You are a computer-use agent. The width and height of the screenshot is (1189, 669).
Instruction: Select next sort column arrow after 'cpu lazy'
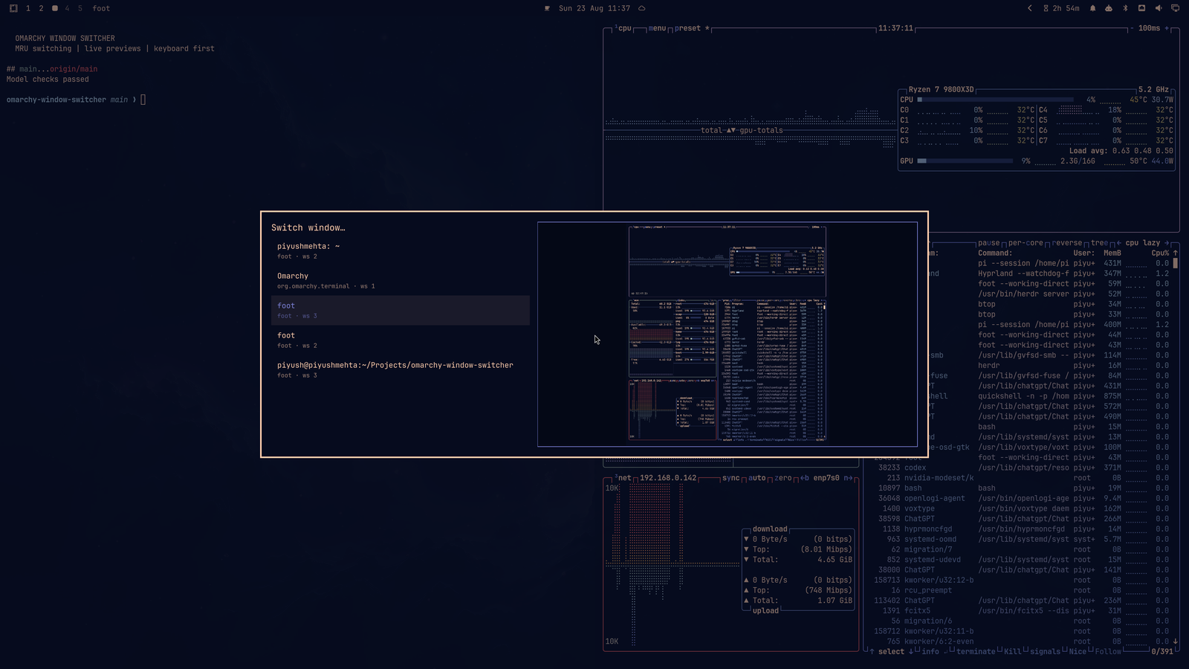[1167, 243]
